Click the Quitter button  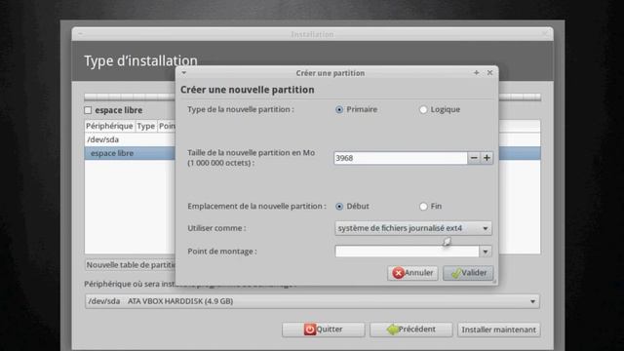point(323,330)
